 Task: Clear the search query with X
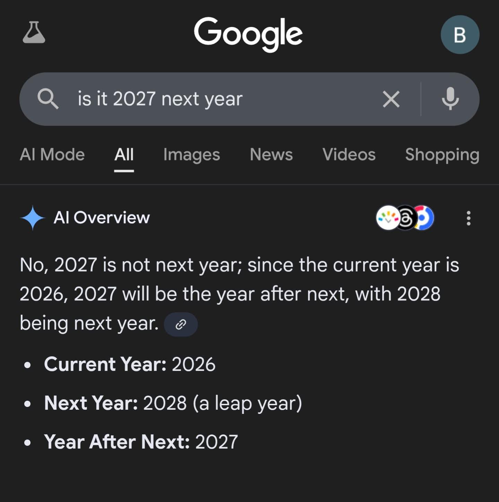391,99
